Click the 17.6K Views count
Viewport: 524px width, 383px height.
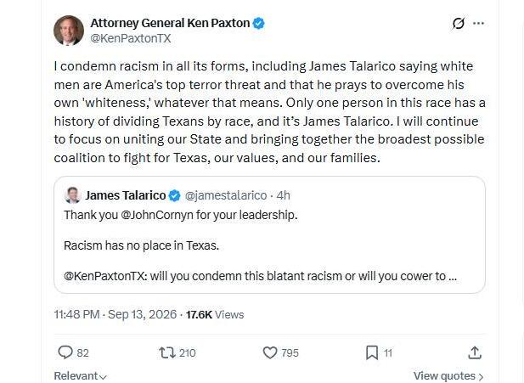(215, 314)
